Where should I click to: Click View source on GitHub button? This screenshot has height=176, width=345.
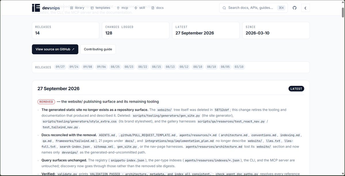[x=55, y=49]
